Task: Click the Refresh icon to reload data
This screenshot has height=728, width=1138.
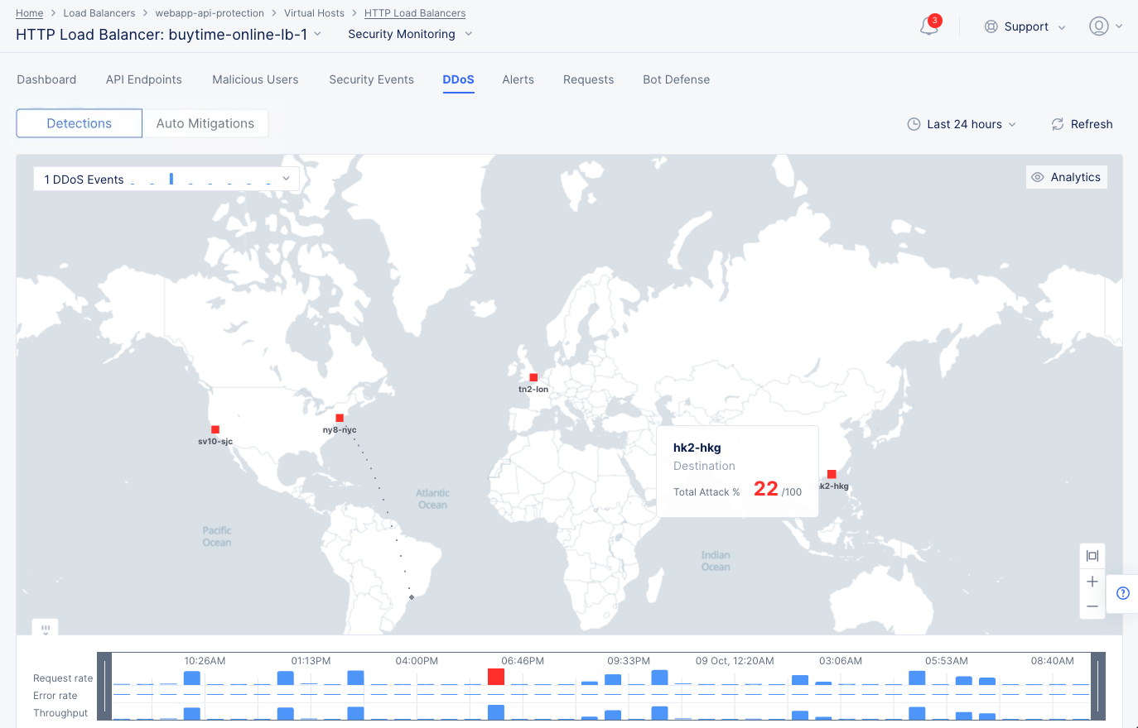Action: click(x=1056, y=124)
